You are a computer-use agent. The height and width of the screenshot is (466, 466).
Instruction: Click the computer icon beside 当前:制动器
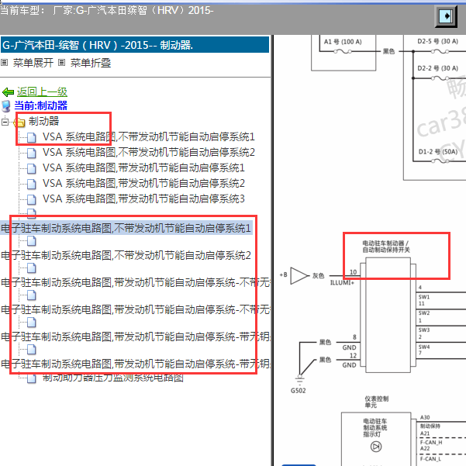tap(6, 106)
